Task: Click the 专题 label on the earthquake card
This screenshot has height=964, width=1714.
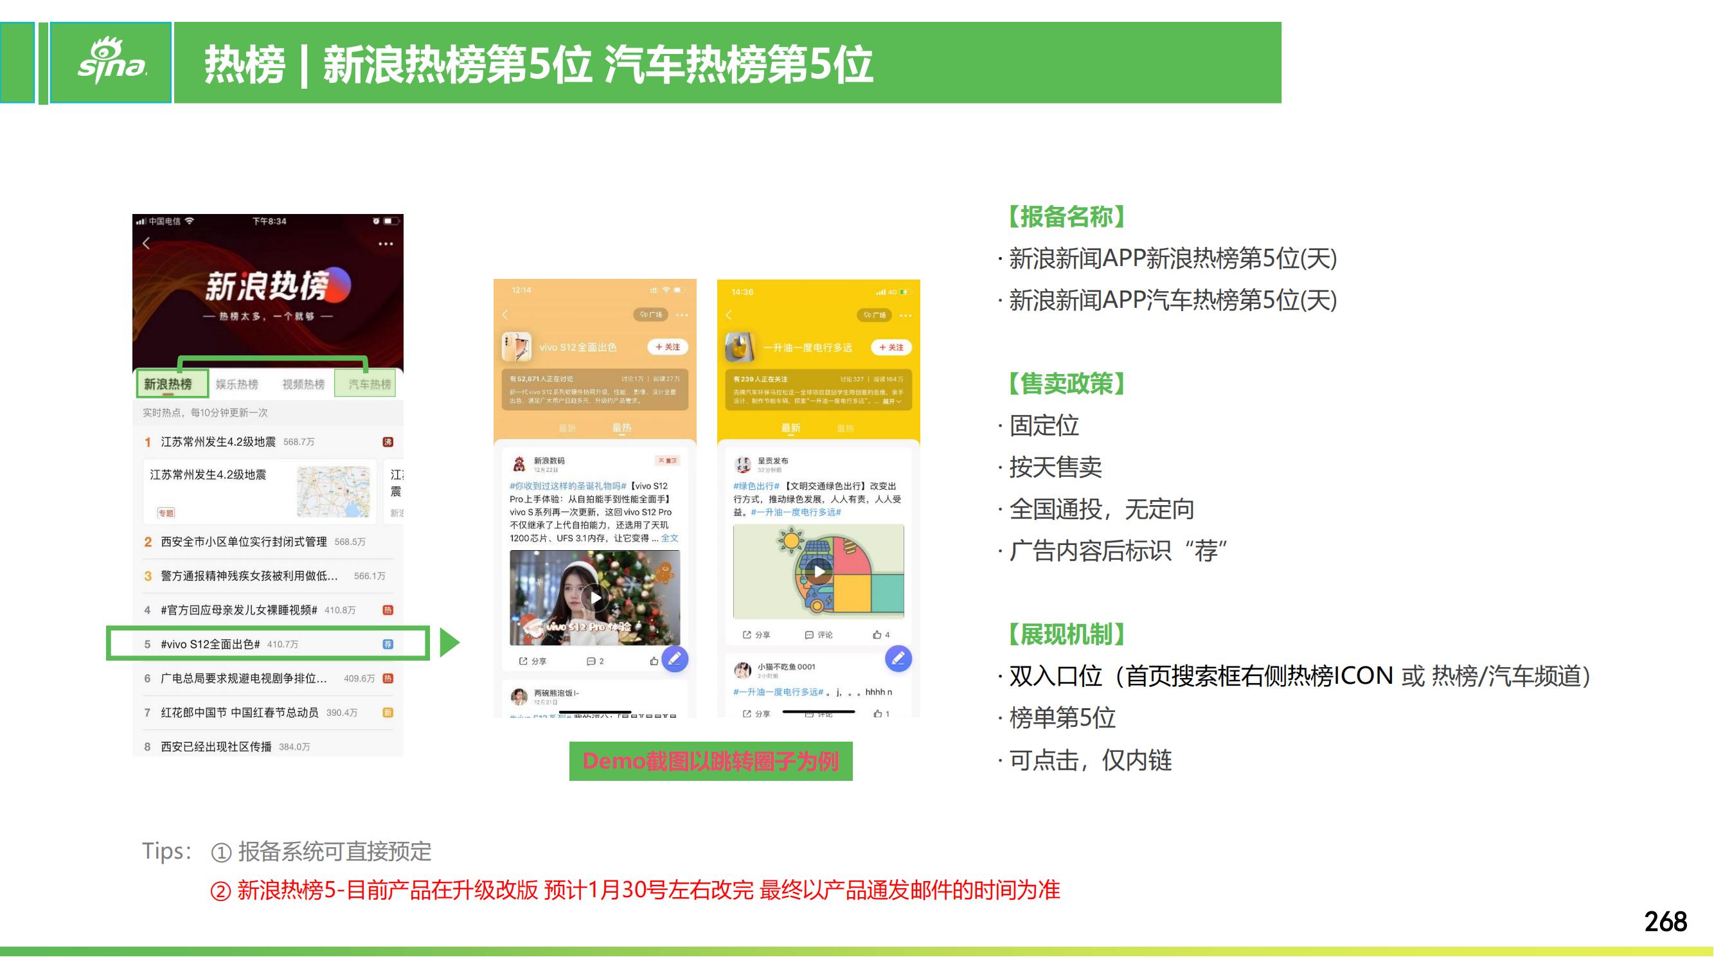Action: point(166,513)
